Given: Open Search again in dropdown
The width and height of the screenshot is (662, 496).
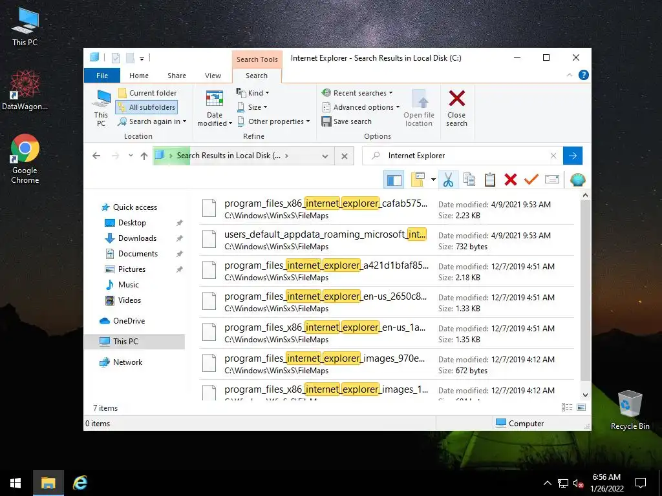Looking at the screenshot, I should click(152, 121).
